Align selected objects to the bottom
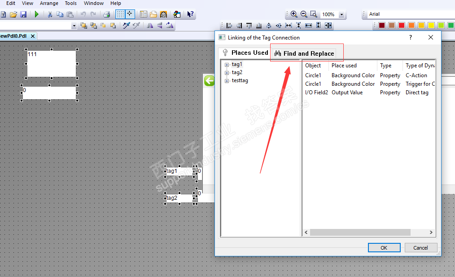 (x=259, y=26)
